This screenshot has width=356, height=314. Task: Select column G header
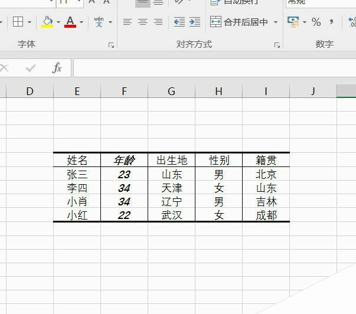[171, 91]
